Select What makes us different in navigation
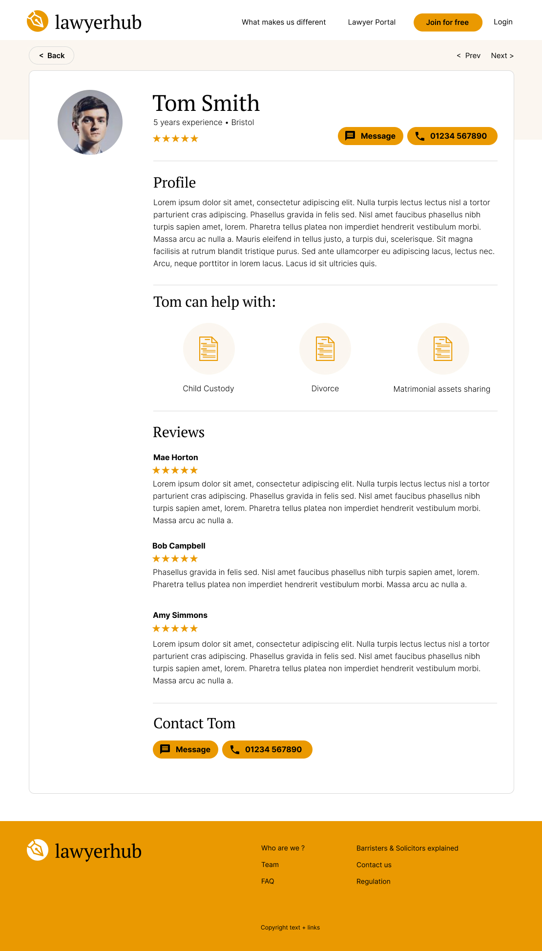Viewport: 542px width, 951px height. point(284,22)
